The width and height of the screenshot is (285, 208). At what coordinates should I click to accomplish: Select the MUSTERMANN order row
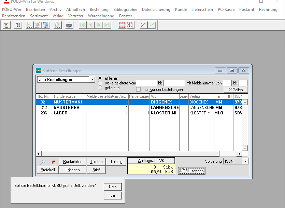[x=139, y=102]
